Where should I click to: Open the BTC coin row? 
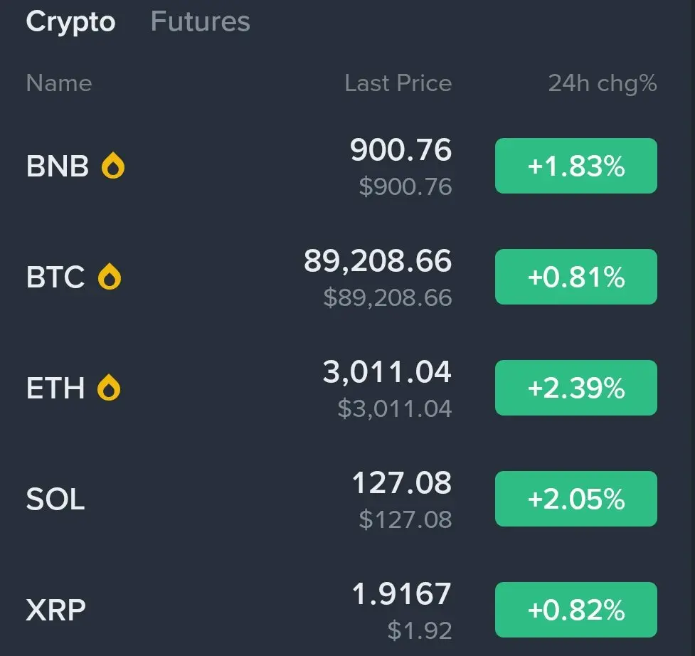tap(55, 277)
